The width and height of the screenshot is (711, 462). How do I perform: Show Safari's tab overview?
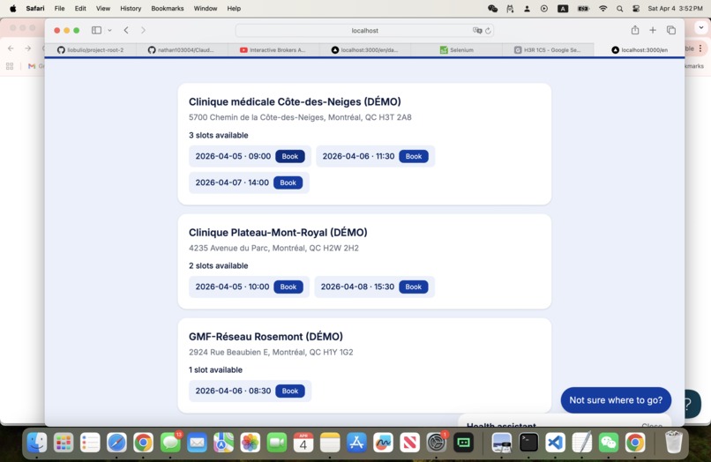(x=671, y=30)
